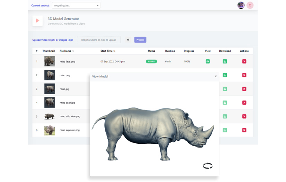Download the rhino in prairie.png model
Screen dimensions: 286x182
225,130
